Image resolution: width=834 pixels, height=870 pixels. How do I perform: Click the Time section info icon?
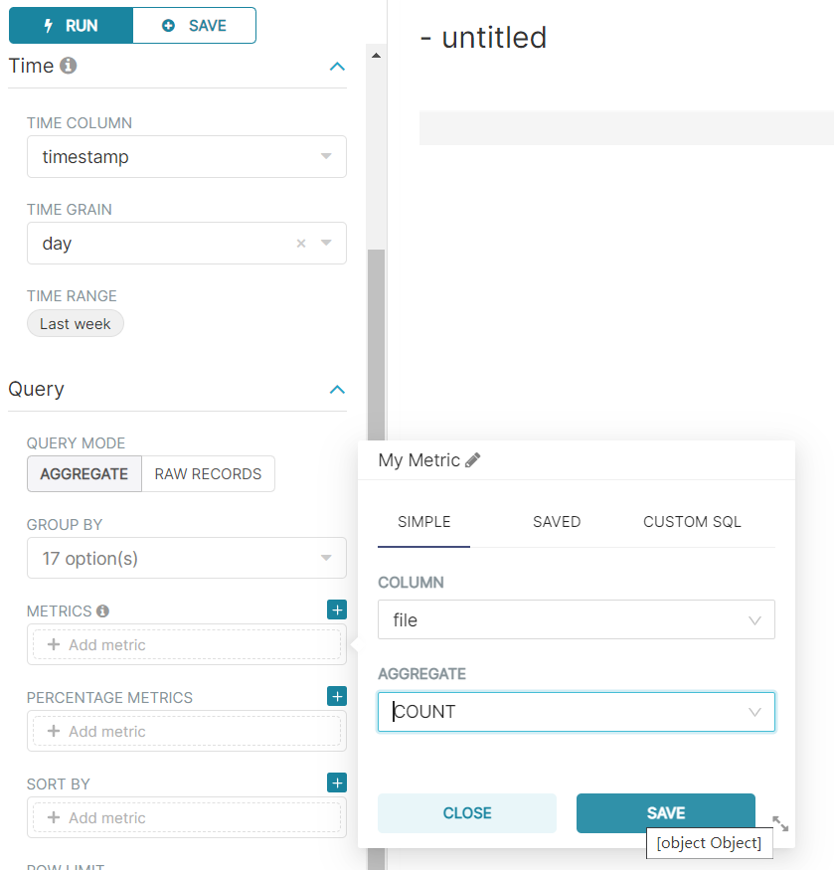click(66, 66)
